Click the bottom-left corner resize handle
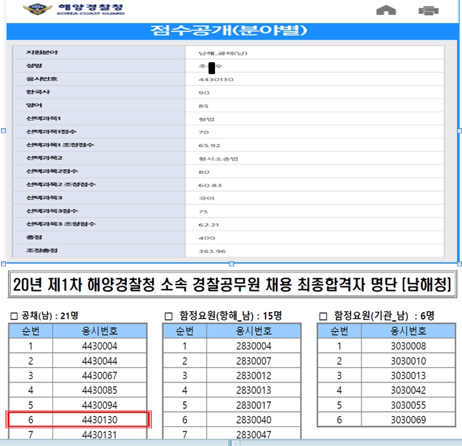 click(x=4, y=264)
